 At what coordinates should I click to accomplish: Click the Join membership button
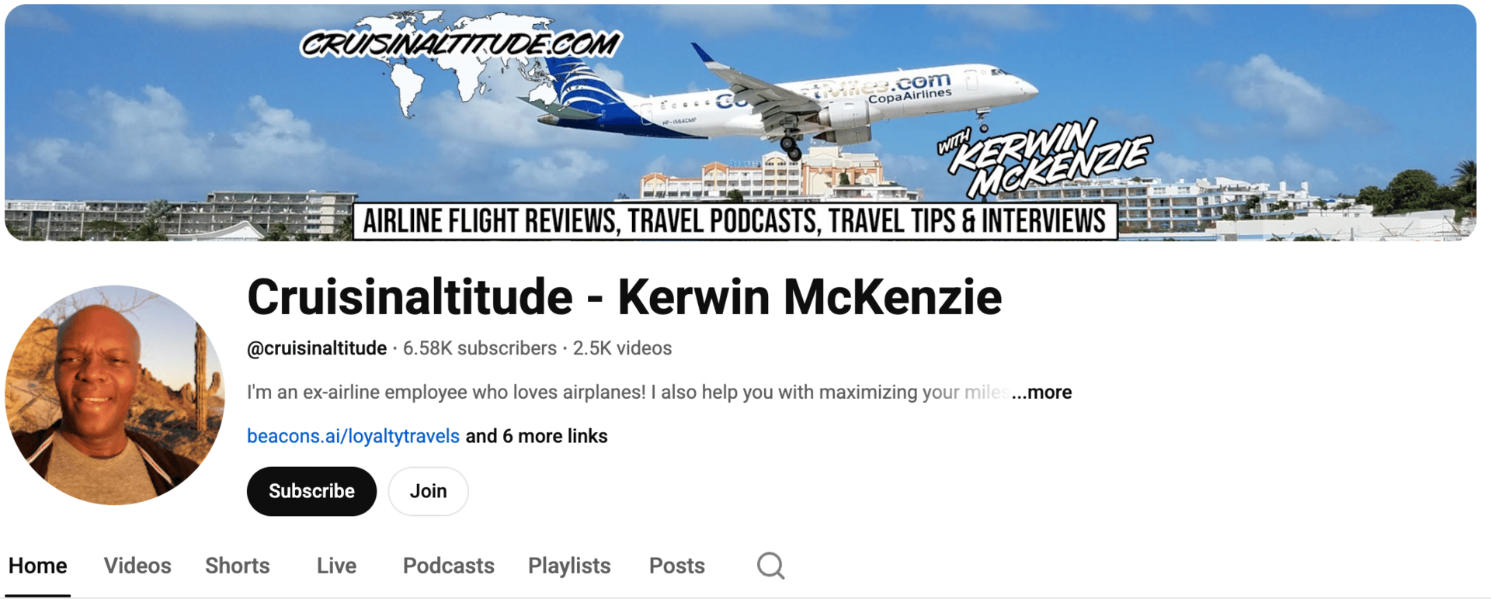point(428,491)
